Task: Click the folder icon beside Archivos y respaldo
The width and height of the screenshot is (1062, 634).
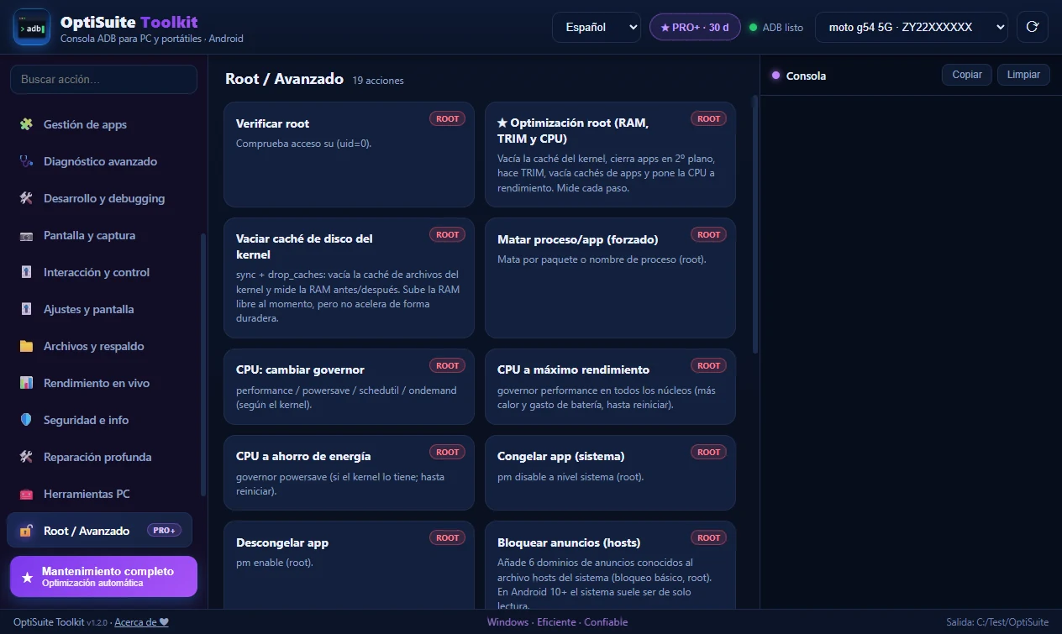Action: coord(26,346)
